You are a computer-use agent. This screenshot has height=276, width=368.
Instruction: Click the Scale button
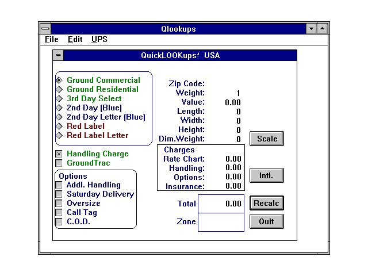[267, 139]
